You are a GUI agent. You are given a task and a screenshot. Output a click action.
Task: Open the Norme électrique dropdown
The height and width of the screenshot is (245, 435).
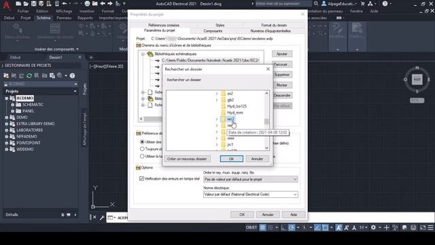click(295, 195)
